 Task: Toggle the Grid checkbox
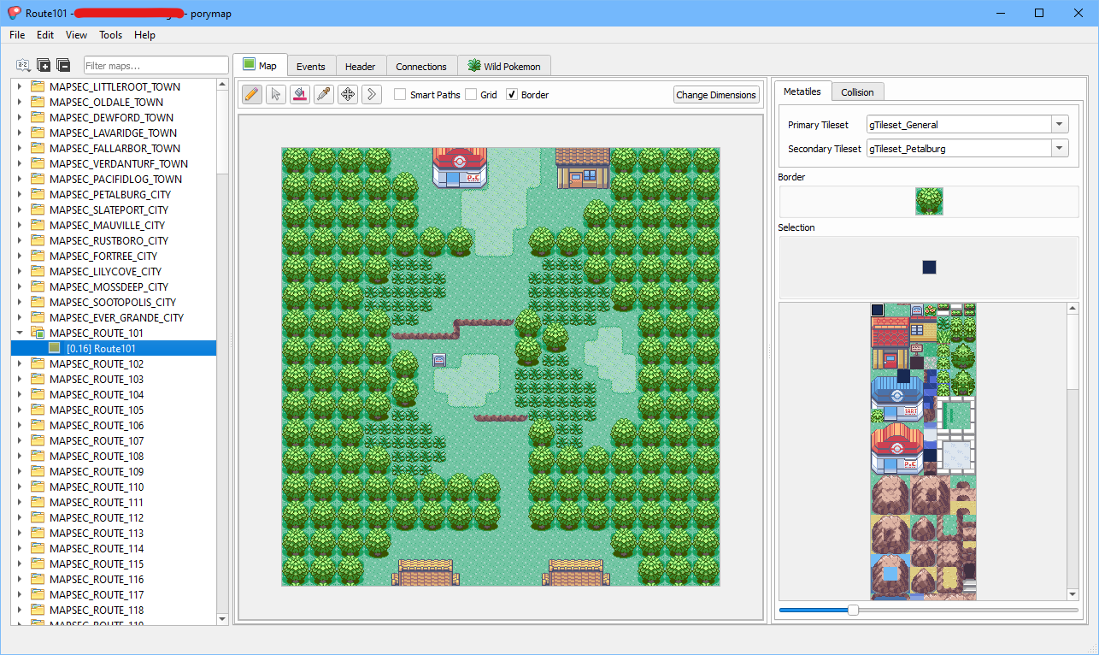pyautogui.click(x=471, y=95)
